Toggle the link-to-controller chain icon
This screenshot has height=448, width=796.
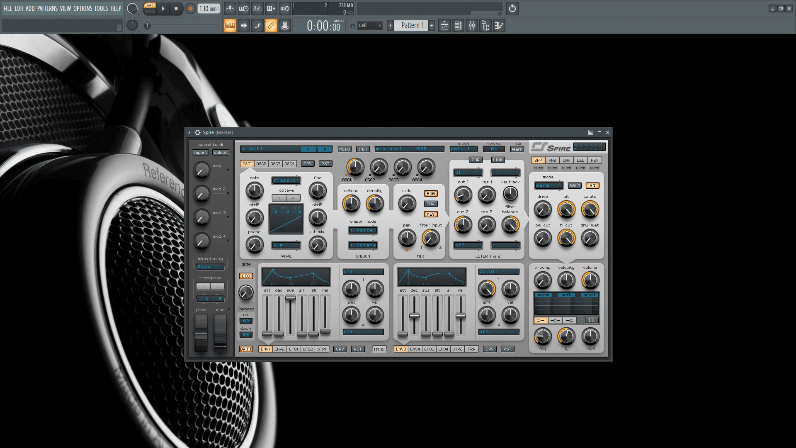[x=271, y=26]
